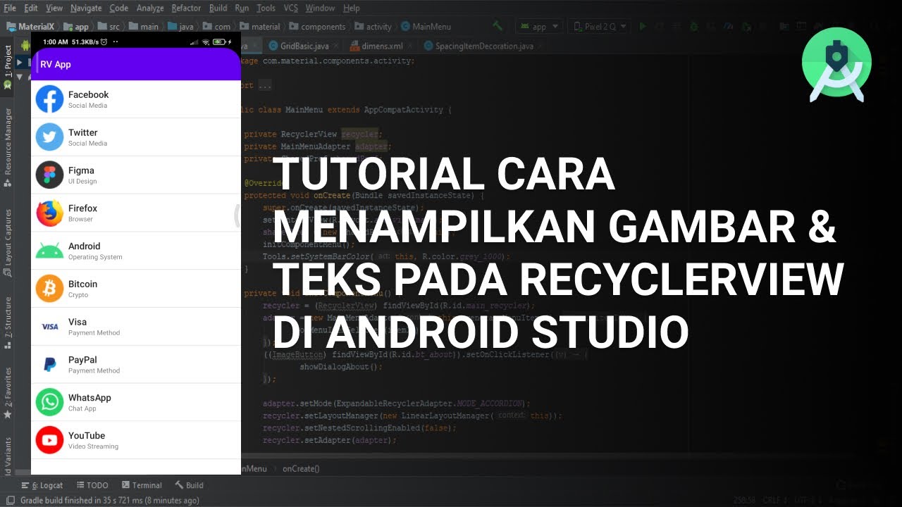Open the Build menu in menu bar

pyautogui.click(x=218, y=8)
